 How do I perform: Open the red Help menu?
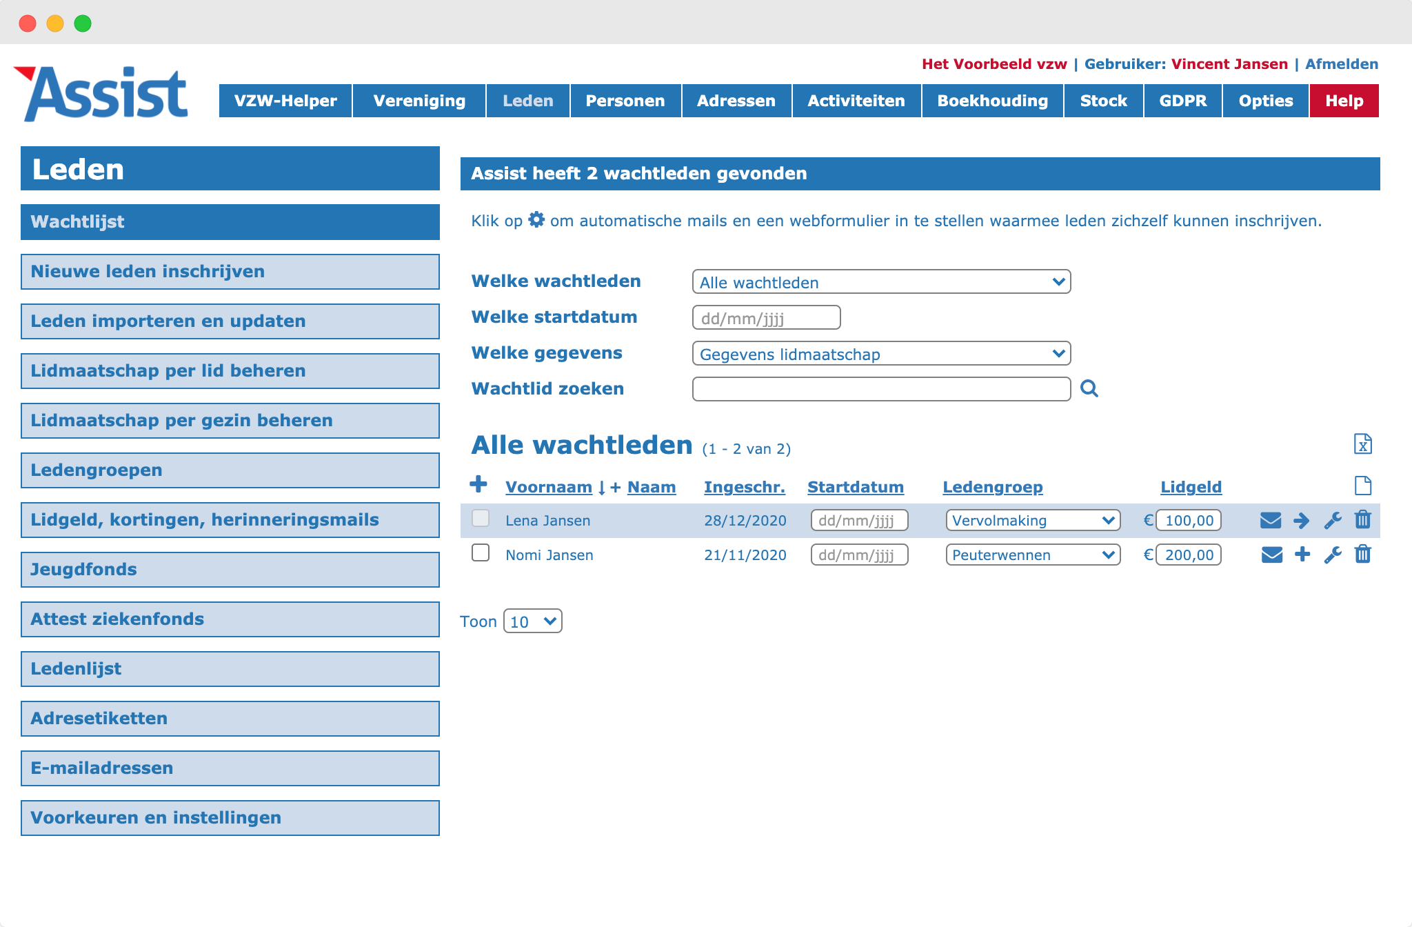point(1344,101)
